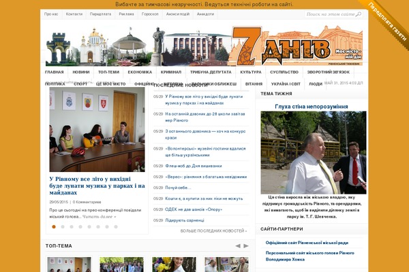409x272 pixels.
Task: Open the 'НОВИНИ' section
Action: point(81,72)
